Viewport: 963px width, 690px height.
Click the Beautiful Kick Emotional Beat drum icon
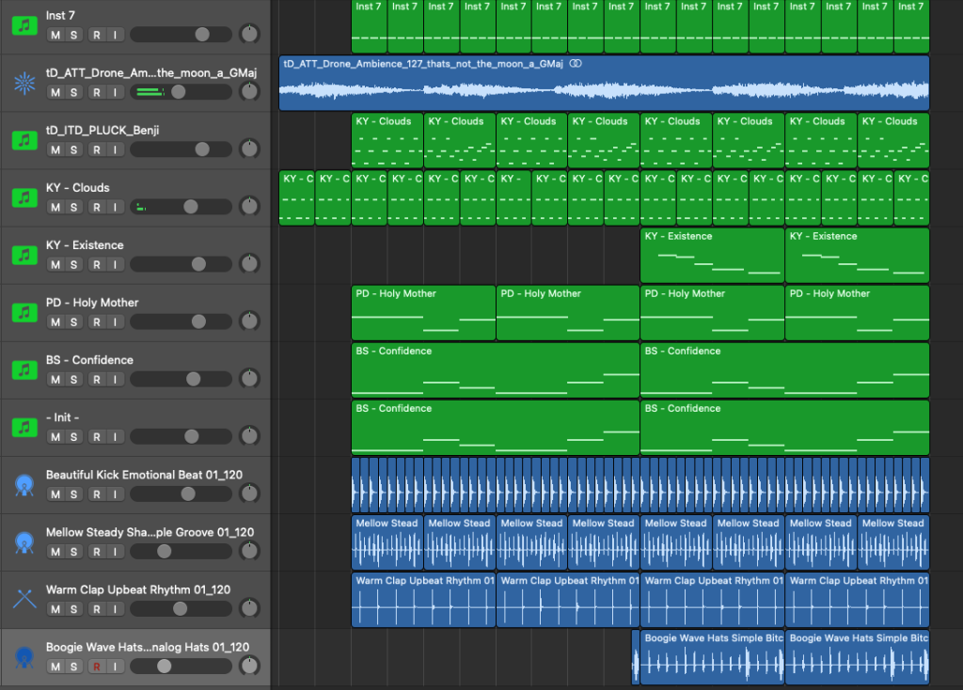pos(24,484)
